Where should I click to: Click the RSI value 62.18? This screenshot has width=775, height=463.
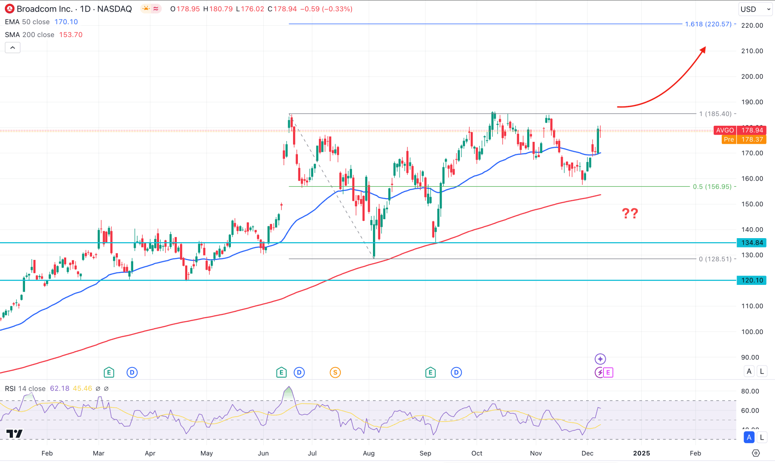[59, 388]
